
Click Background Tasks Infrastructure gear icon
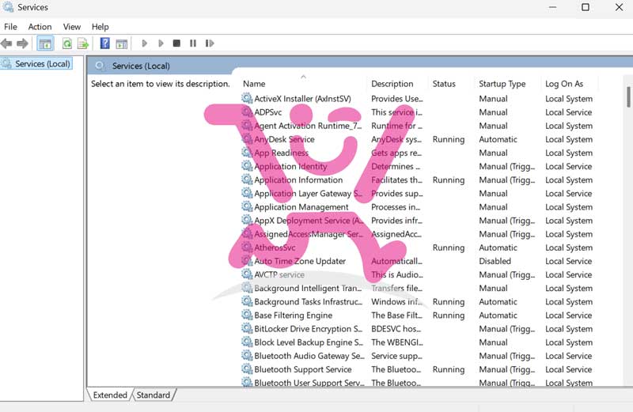pyautogui.click(x=247, y=301)
